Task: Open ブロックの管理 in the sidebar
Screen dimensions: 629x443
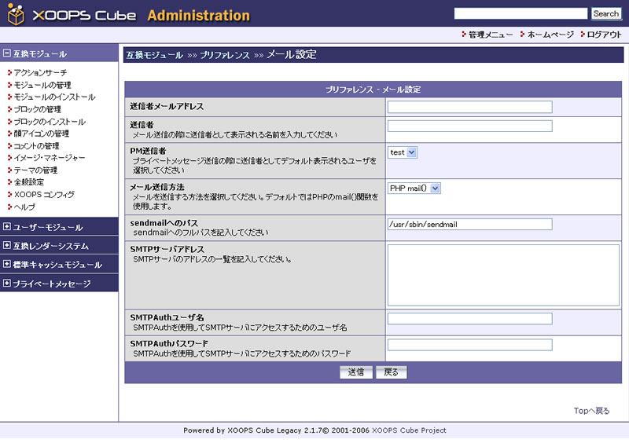Action: pos(37,109)
